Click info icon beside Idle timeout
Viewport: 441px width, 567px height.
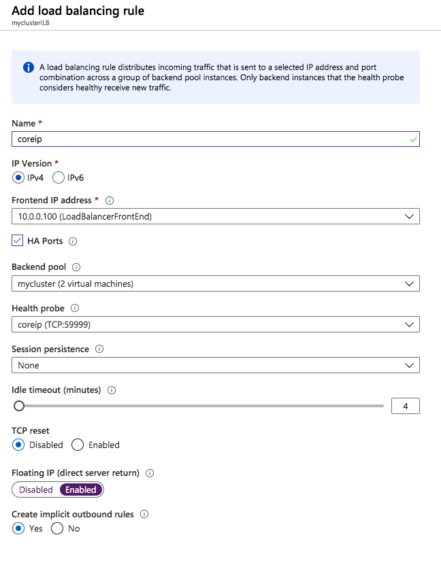(112, 390)
